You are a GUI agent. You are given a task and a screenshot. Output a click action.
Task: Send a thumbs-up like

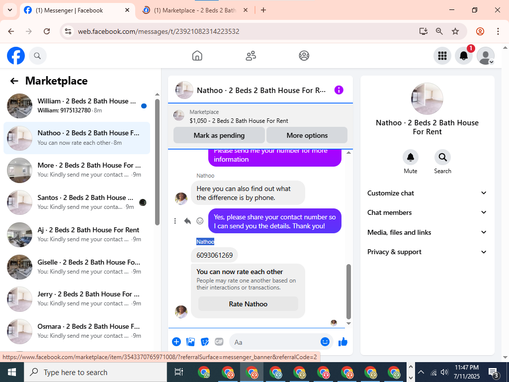pyautogui.click(x=343, y=342)
